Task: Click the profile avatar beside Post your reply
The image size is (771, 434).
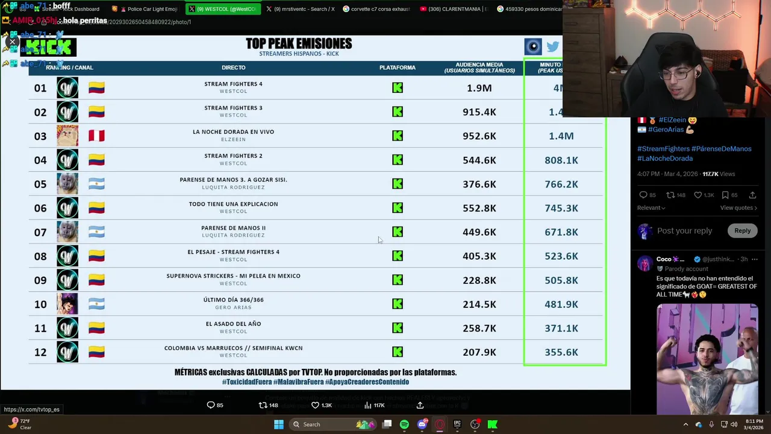Action: 645,231
